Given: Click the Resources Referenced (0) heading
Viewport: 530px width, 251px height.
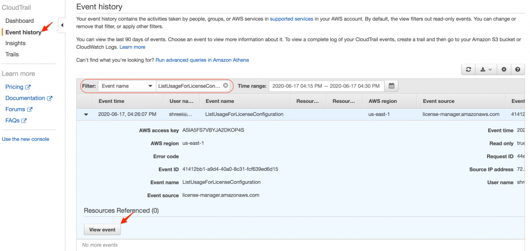Looking at the screenshot, I should 121,211.
